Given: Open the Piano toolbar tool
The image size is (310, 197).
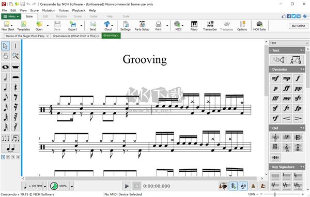Looking at the screenshot, I should pos(194,26).
